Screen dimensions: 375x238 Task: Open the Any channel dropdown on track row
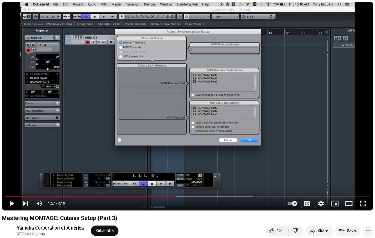[x=102, y=42]
